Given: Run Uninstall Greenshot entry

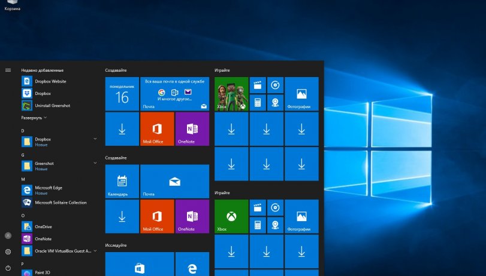Looking at the screenshot, I should point(59,105).
